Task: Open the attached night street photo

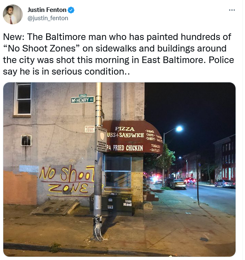Action: pos(119,169)
